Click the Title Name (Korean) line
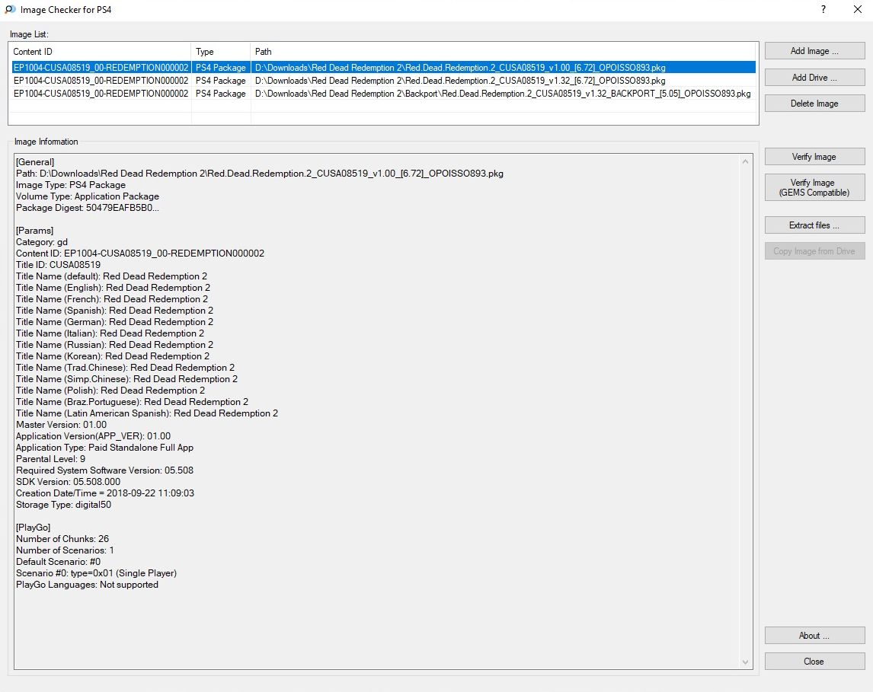 pyautogui.click(x=113, y=356)
